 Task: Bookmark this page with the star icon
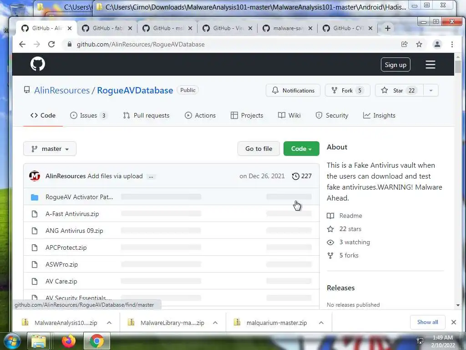[x=419, y=44]
